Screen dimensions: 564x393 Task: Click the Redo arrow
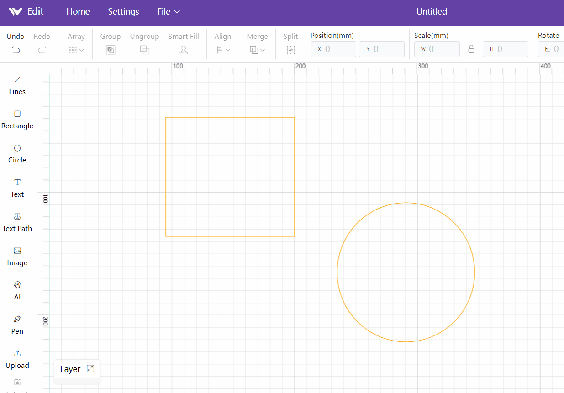tap(42, 50)
